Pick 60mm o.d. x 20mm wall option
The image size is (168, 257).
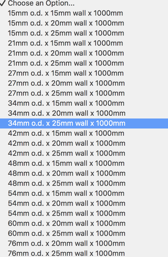tap(67, 223)
